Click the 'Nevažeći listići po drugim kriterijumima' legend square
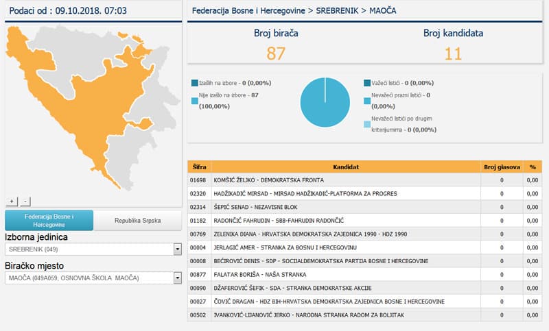 (x=367, y=125)
